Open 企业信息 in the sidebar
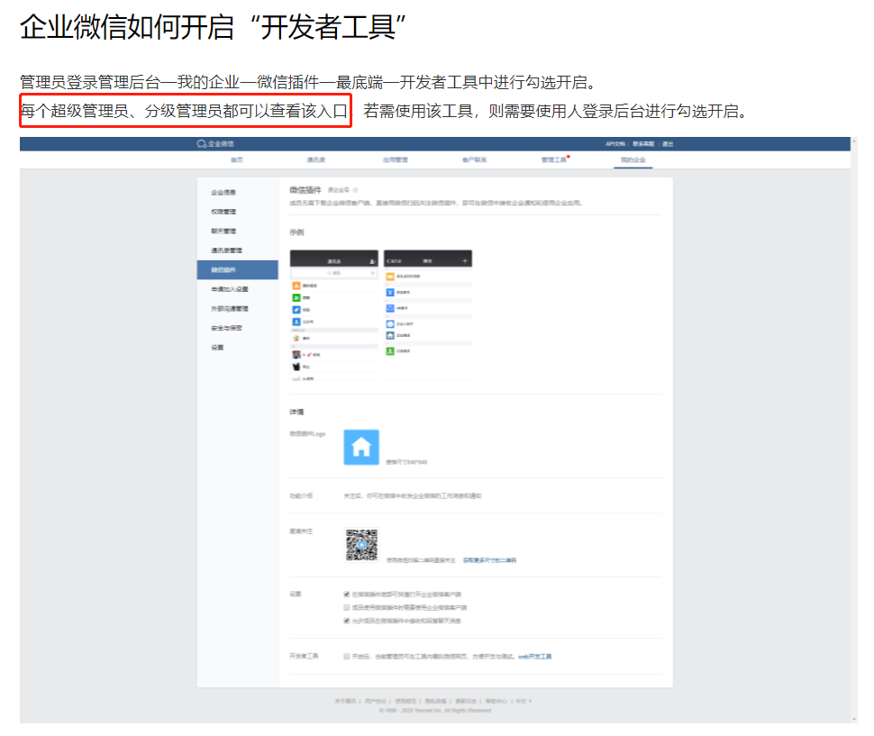This screenshot has height=736, width=874. pos(223,192)
